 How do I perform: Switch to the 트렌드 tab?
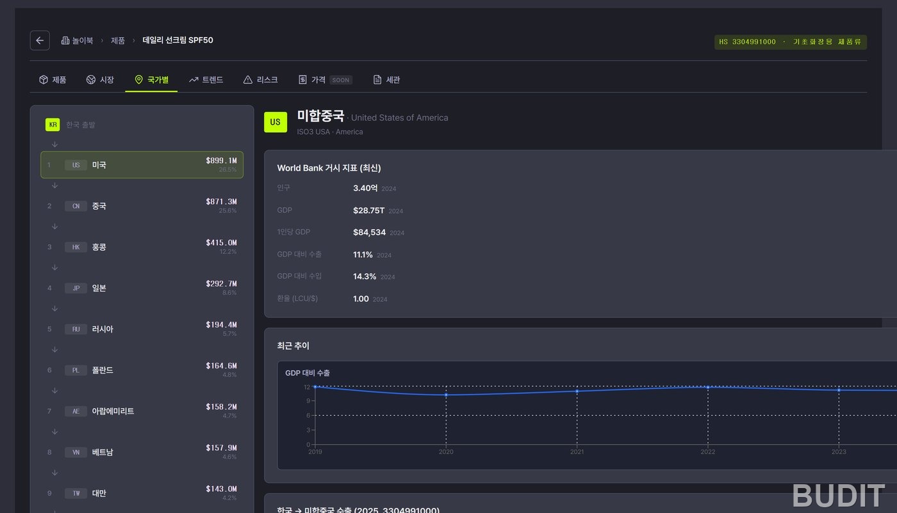pyautogui.click(x=206, y=80)
